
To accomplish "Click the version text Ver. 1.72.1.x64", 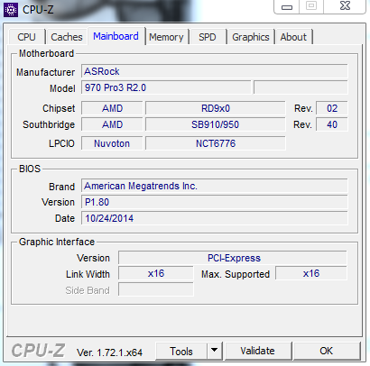I will point(109,352).
